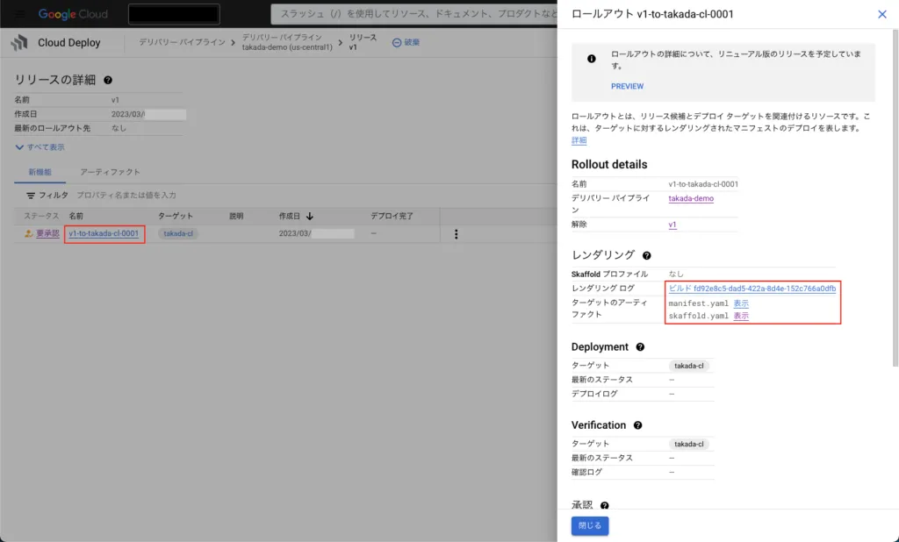Click the abandon (破棄) icon button

[x=396, y=42]
